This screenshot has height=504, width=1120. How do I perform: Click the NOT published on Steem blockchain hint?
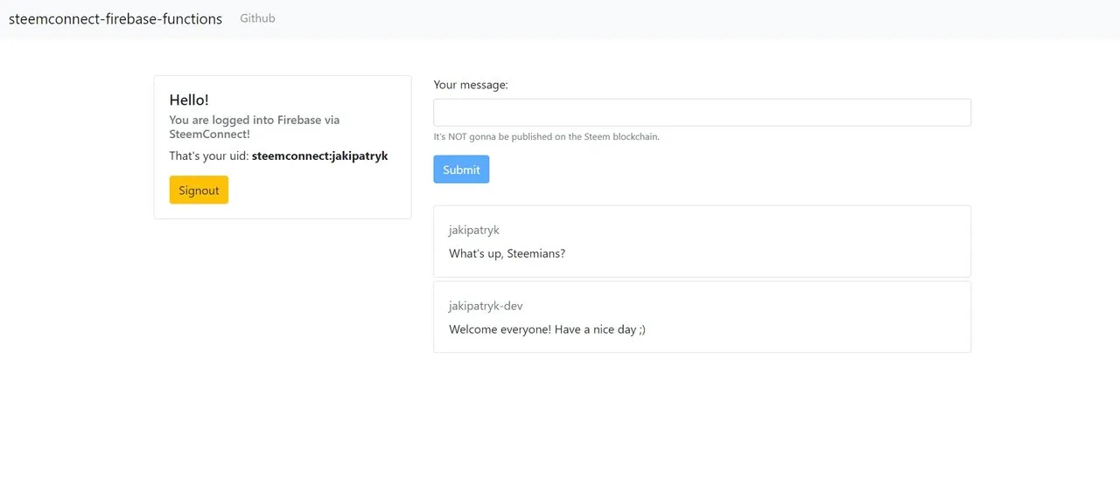547,137
